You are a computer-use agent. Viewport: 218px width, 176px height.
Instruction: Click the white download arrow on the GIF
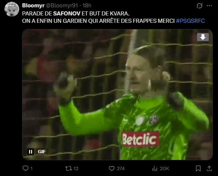(203, 37)
